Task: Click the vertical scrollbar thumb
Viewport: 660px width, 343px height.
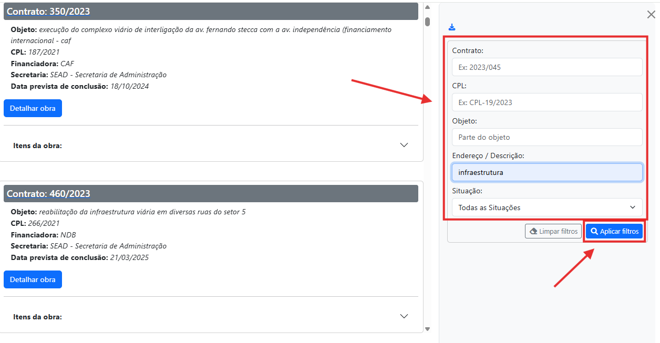Action: coord(428,22)
